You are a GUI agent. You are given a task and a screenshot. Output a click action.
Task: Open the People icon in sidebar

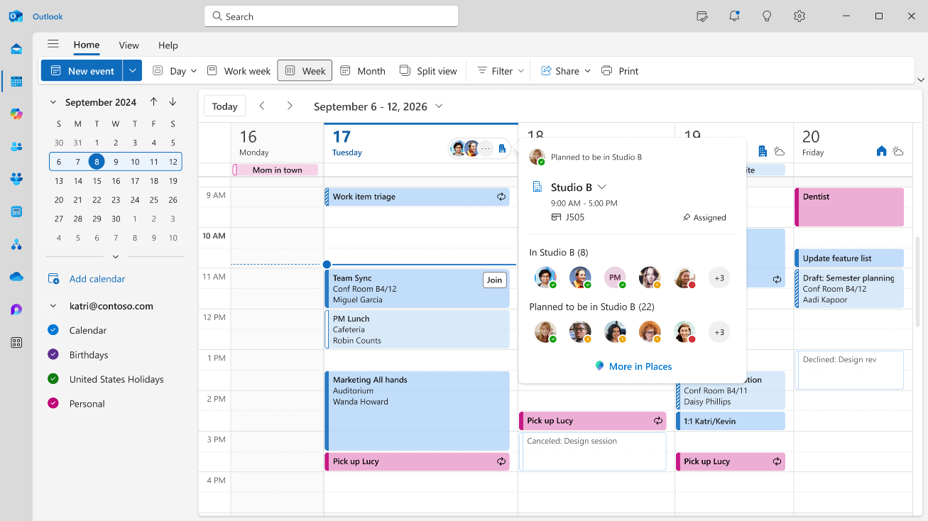[x=16, y=146]
